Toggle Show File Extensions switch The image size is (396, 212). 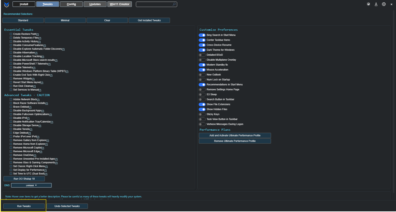point(202,104)
